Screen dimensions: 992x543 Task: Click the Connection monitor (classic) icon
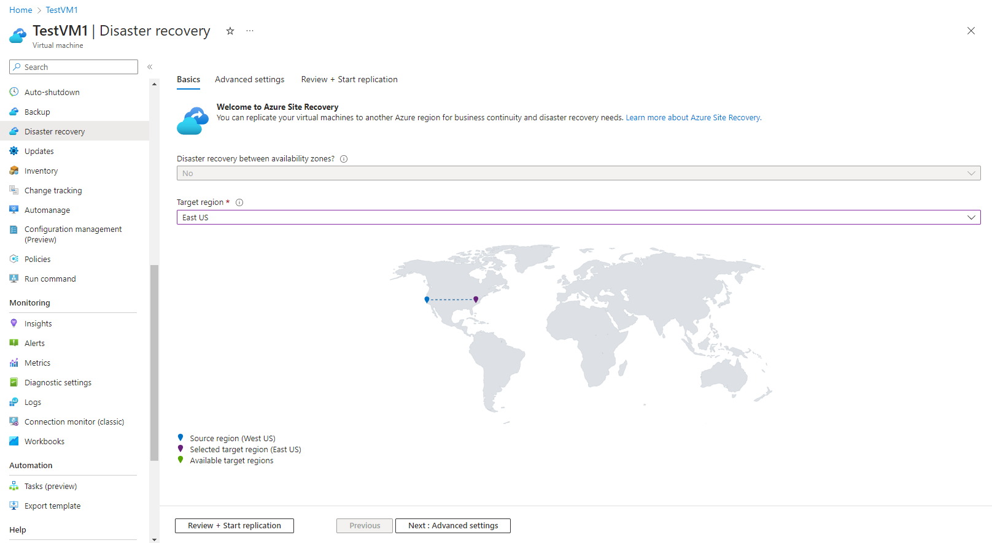[14, 422]
